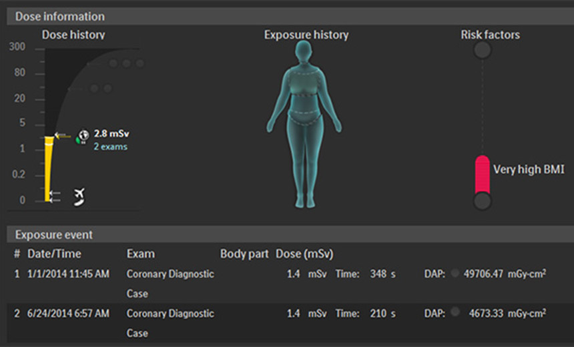Screen dimensions: 574x347
Task: Click the globe background-radiation icon
Action: [x=83, y=136]
